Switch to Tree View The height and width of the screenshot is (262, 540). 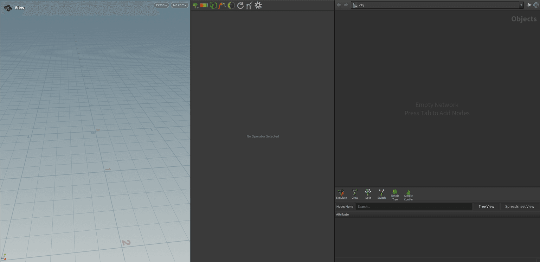tap(487, 206)
